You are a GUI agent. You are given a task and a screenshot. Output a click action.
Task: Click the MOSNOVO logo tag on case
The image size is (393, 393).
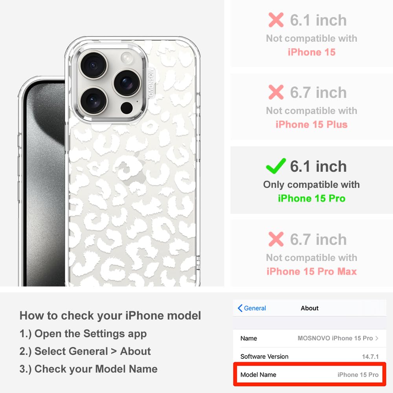151,83
